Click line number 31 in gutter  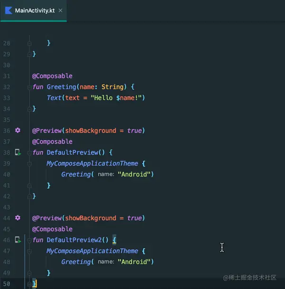pos(7,76)
